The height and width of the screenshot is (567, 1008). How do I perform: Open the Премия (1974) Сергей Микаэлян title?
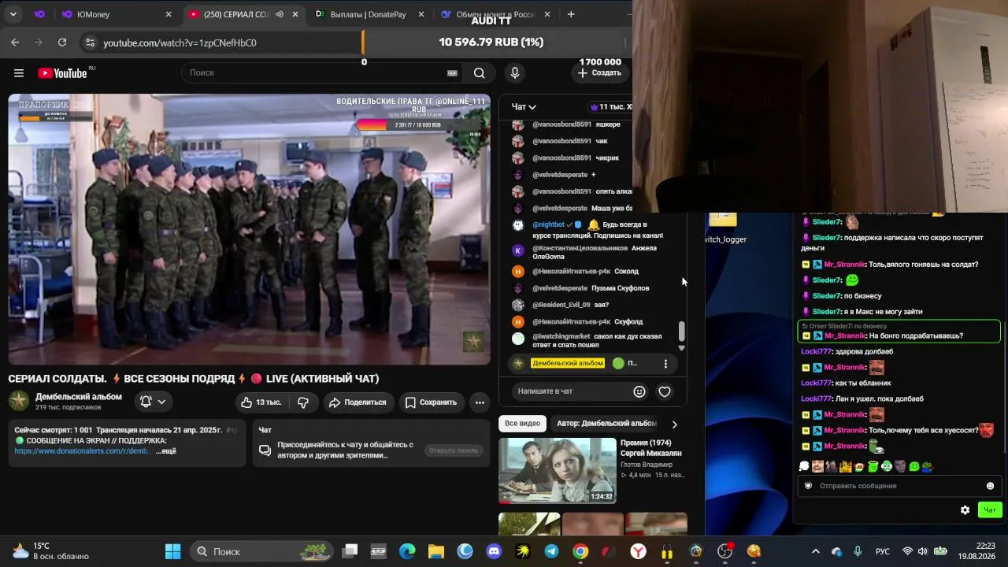(x=651, y=448)
